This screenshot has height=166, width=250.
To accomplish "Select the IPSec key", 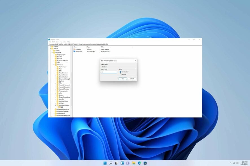I will pyautogui.click(x=61, y=83).
